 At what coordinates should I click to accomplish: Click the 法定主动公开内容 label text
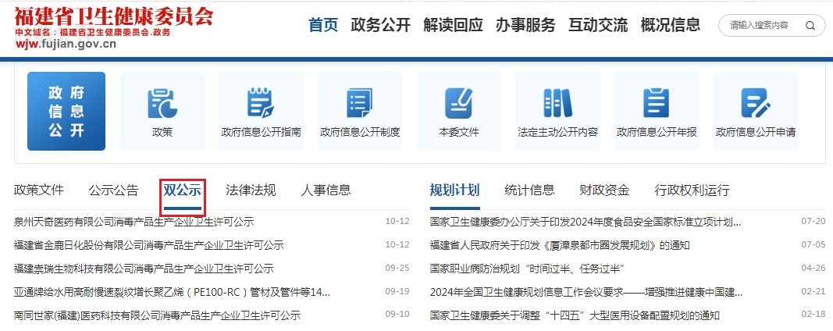[557, 132]
